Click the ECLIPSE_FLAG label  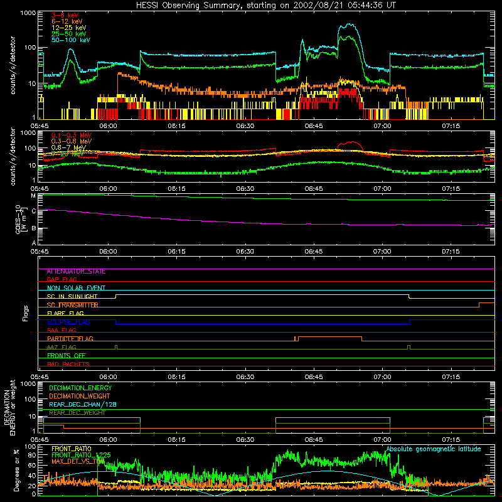68,322
